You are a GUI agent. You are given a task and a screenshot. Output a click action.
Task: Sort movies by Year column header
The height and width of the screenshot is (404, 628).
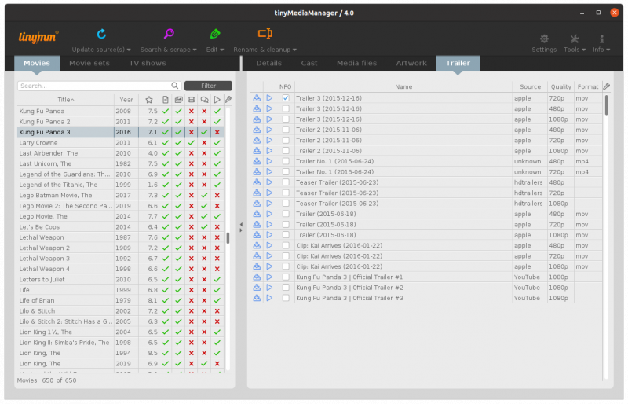click(x=126, y=100)
